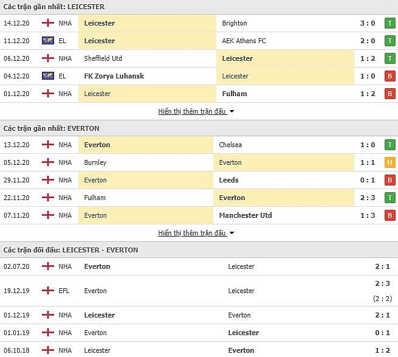
Task: Click the orange H badge for Burnley–Everton draw
Action: pos(389,162)
